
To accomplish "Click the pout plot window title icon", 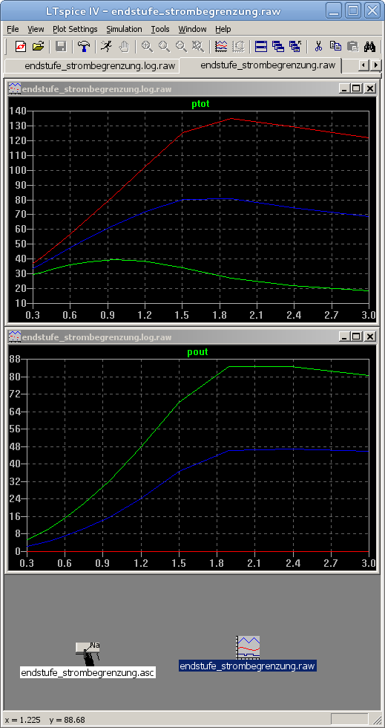I will pyautogui.click(x=15, y=337).
